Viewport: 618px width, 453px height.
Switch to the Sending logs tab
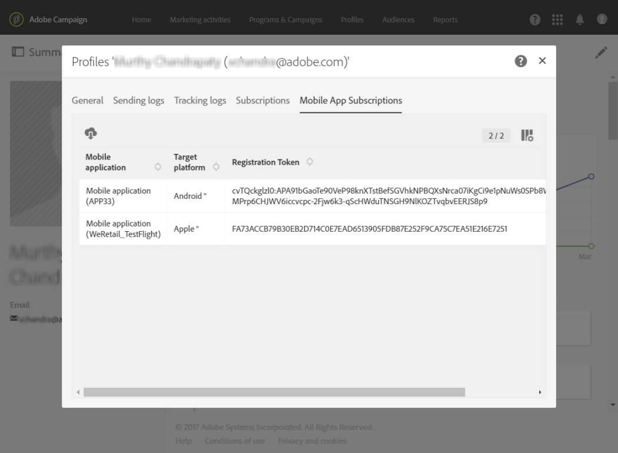pos(139,101)
